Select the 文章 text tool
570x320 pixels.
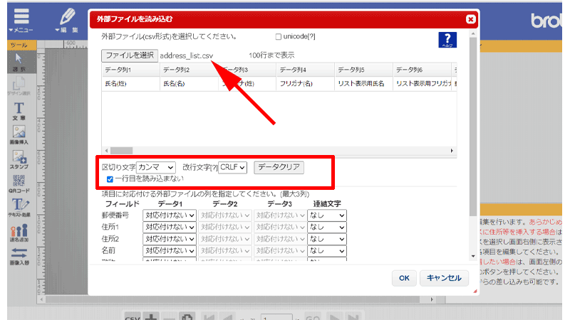[x=19, y=111]
